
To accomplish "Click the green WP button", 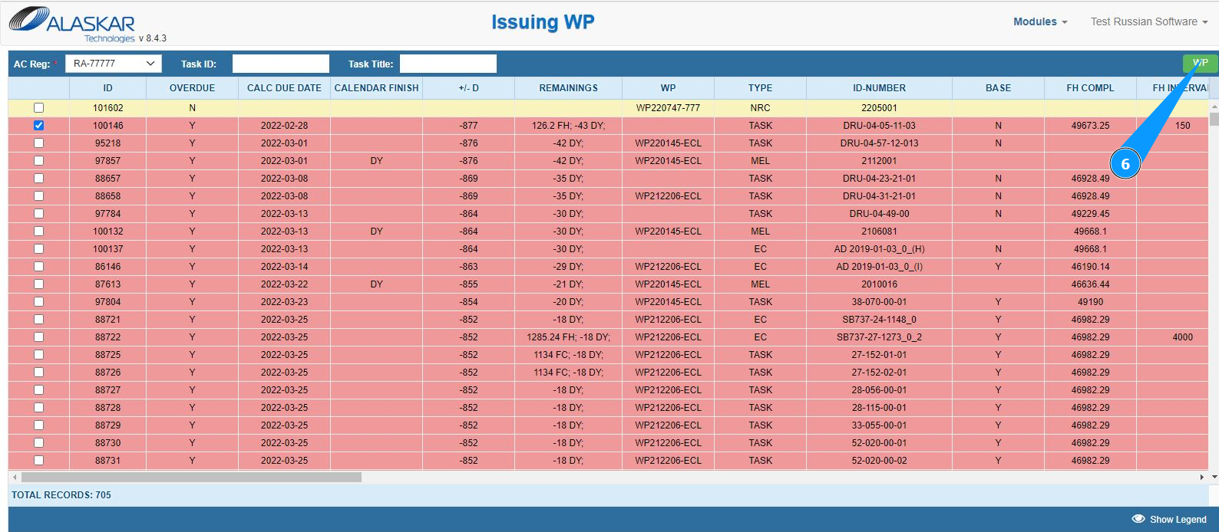I will point(1200,63).
